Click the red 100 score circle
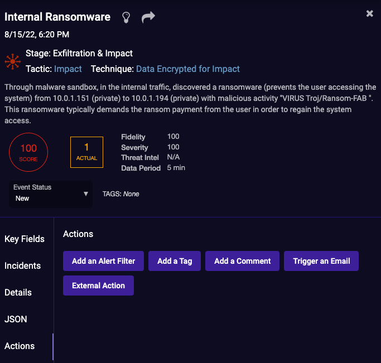This screenshot has width=381, height=363. coord(28,152)
